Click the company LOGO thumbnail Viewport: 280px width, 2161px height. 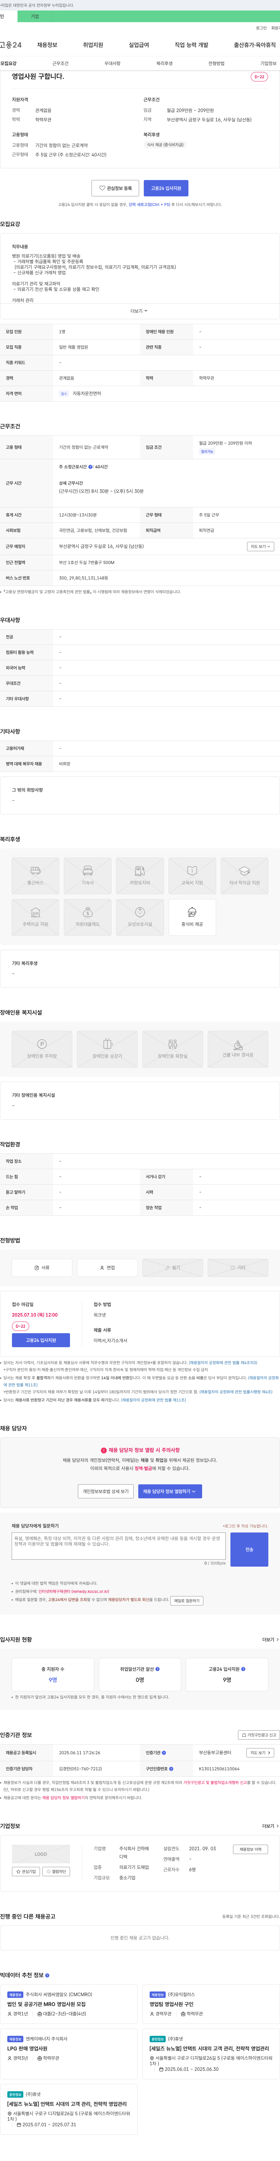41,1854
